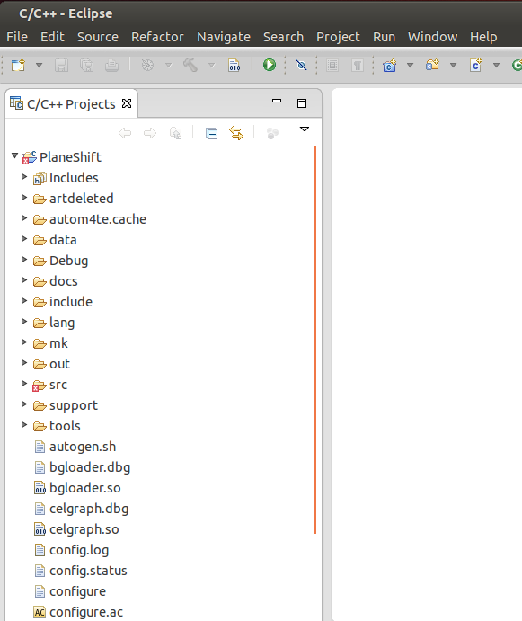Click the green Run launch icon
This screenshot has height=621, width=522.
(270, 65)
